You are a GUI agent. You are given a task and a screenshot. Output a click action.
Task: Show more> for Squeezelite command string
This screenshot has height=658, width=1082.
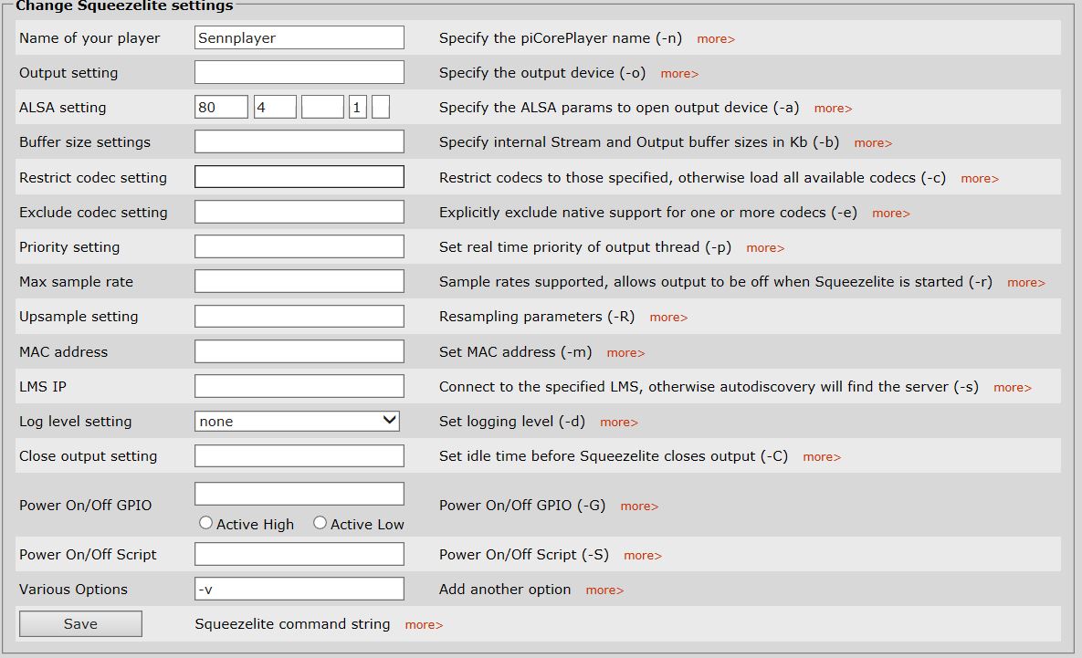tap(424, 625)
